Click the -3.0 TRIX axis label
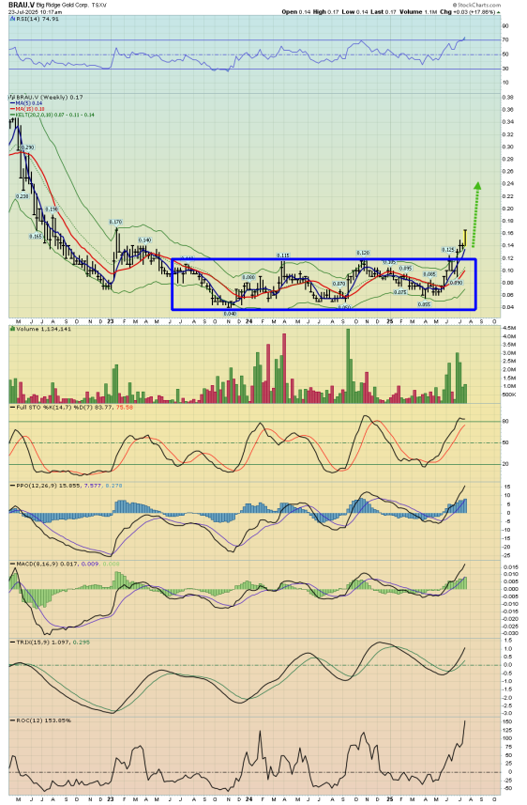 pos(507,713)
